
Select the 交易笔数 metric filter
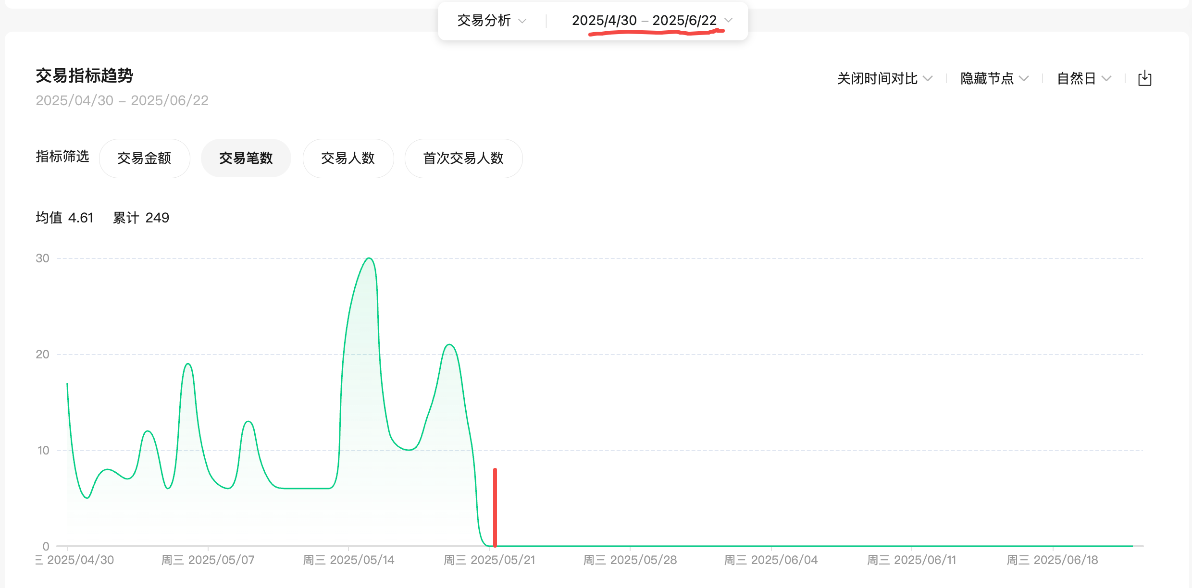coord(246,158)
